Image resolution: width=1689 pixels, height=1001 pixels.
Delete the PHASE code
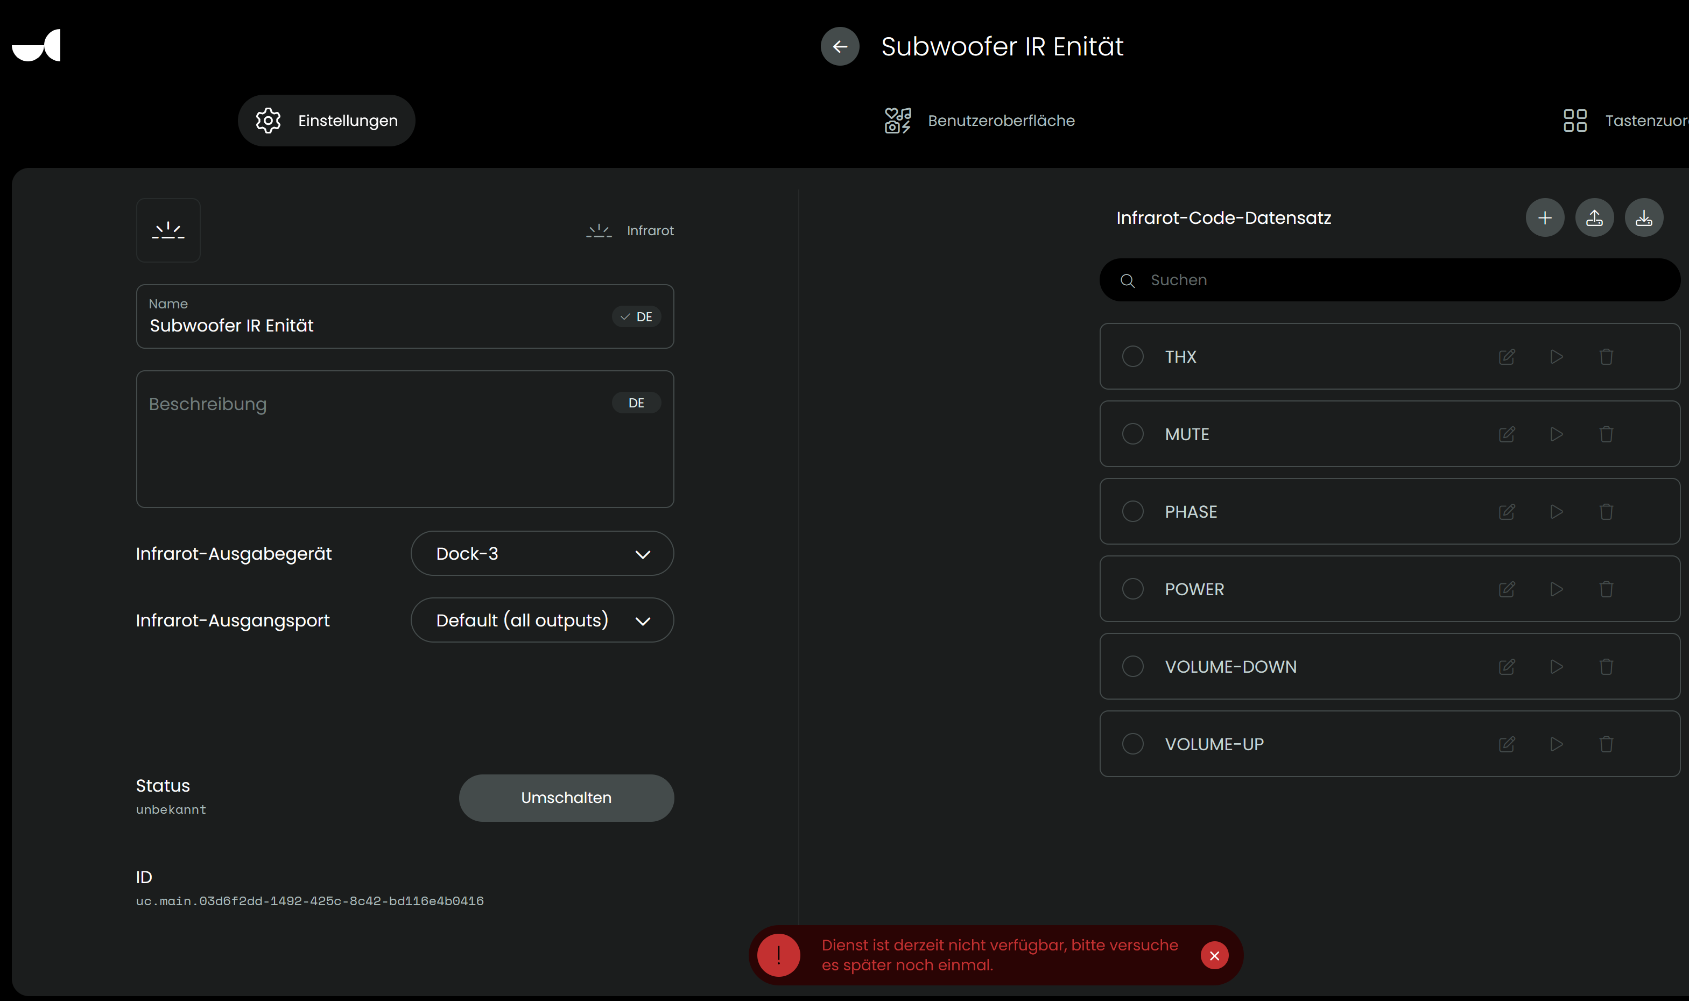click(x=1606, y=512)
